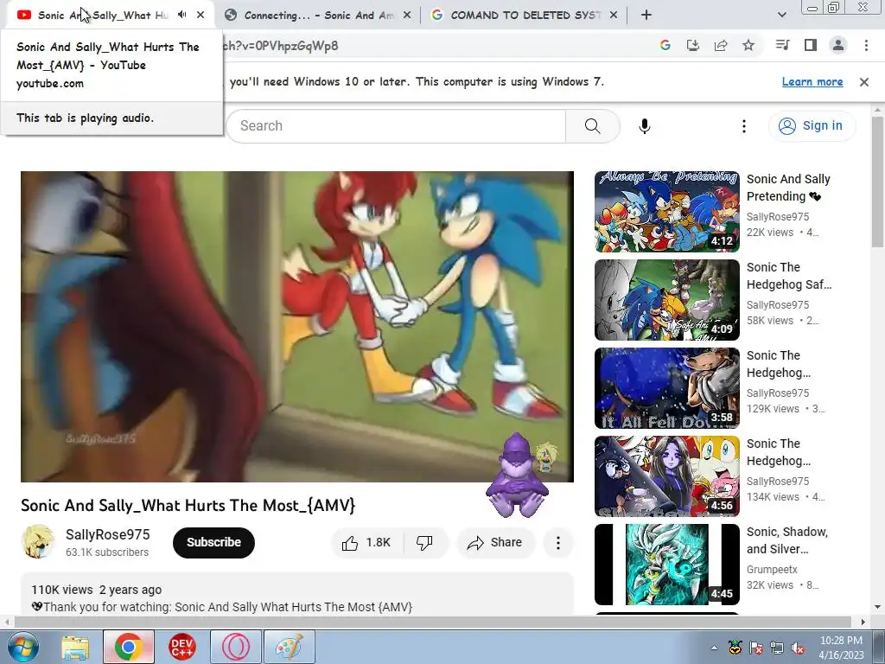This screenshot has width=885, height=664.
Task: Click the video title Sonic And Sally_What Hurts The Most
Action: tap(188, 505)
